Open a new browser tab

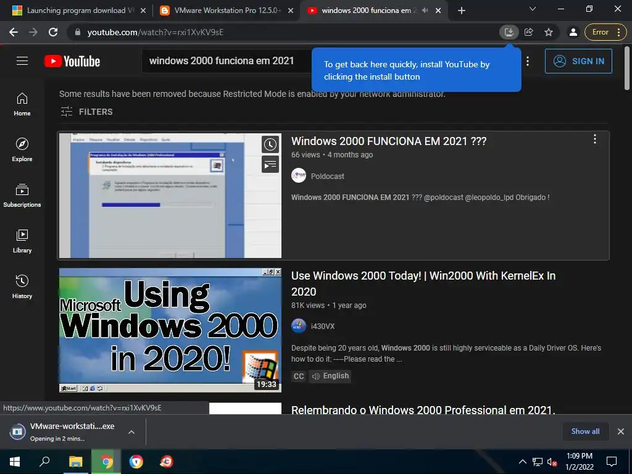coord(462,10)
